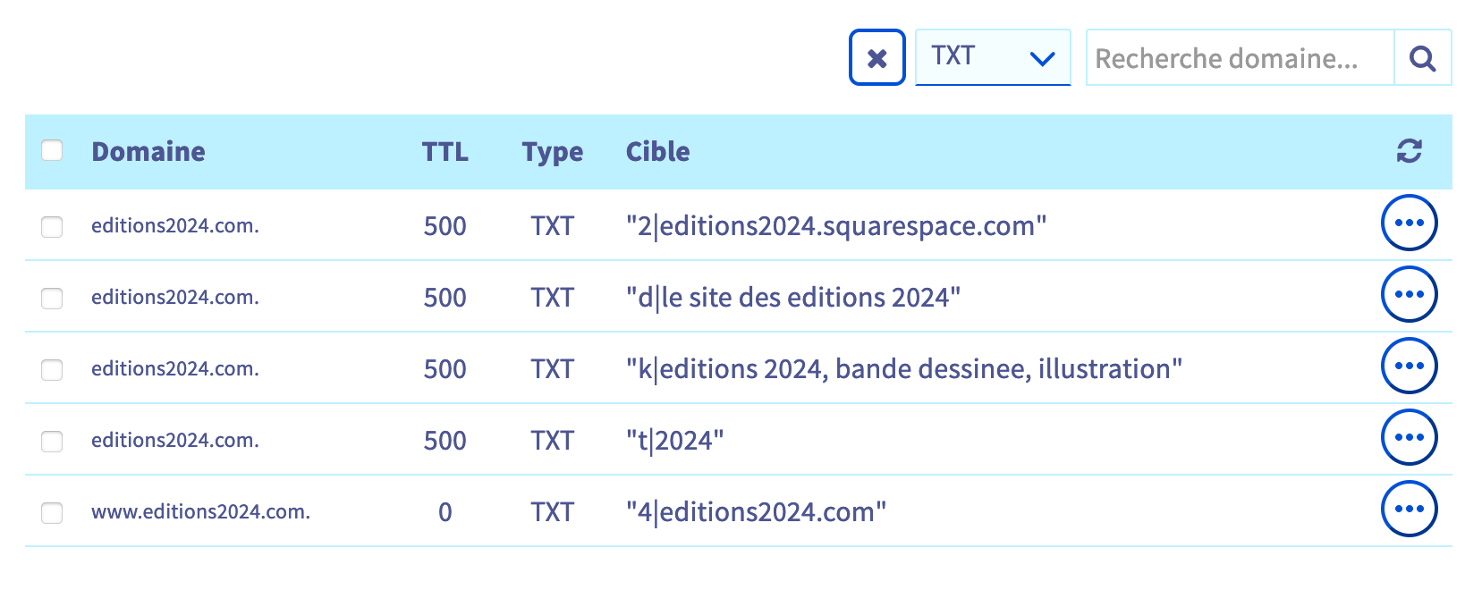Click the TTL column header

[445, 152]
